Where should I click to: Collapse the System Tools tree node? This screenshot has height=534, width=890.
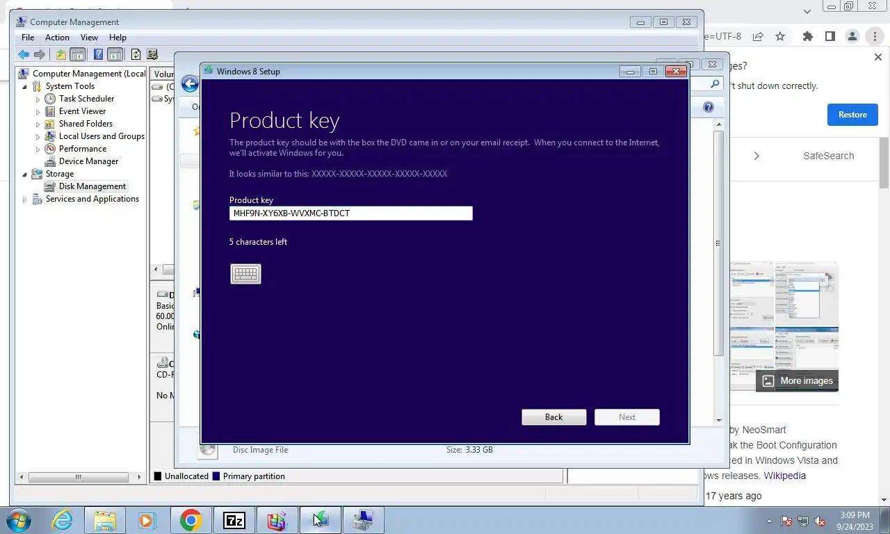coord(26,87)
